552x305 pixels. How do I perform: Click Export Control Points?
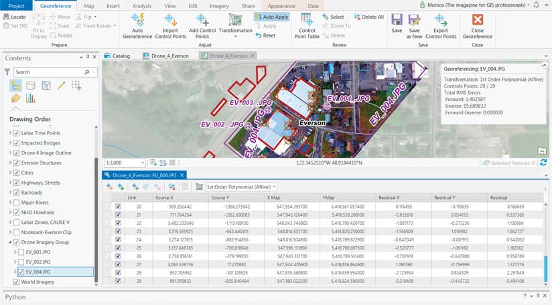(x=441, y=25)
